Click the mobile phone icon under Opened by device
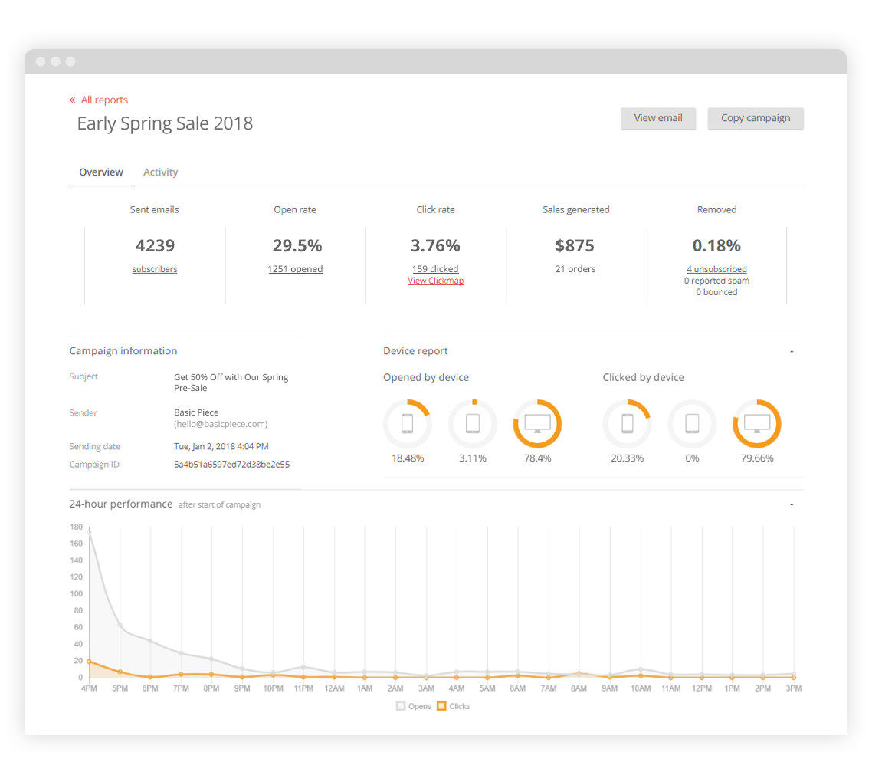The width and height of the screenshot is (872, 772). (407, 423)
